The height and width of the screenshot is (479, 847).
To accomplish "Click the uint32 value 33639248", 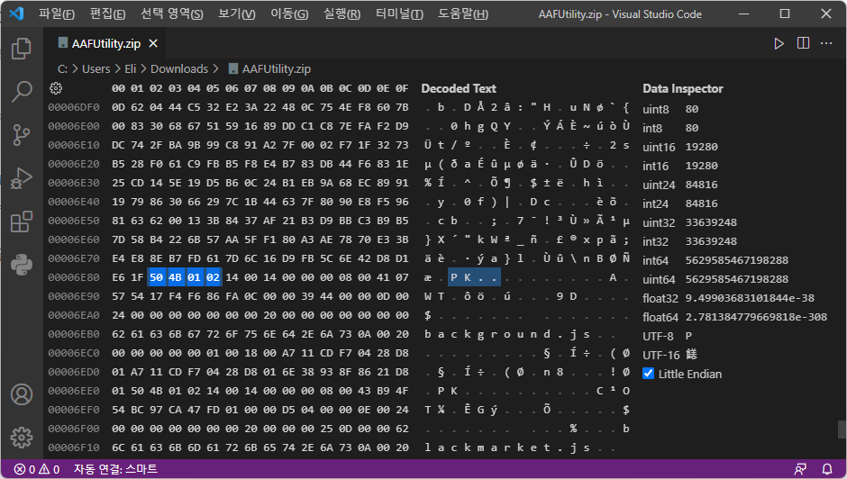I will click(x=712, y=222).
